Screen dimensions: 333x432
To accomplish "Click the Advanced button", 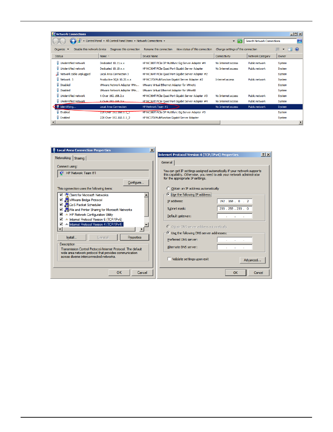I will click(x=252, y=260).
